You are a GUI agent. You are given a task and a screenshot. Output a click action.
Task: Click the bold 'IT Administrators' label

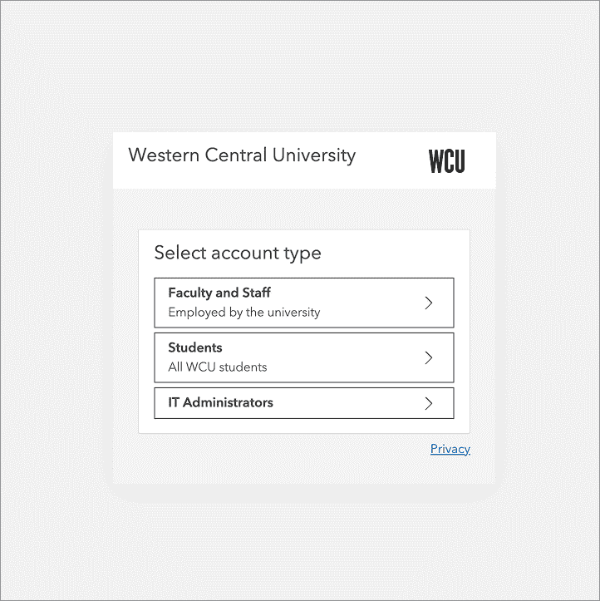coord(220,402)
